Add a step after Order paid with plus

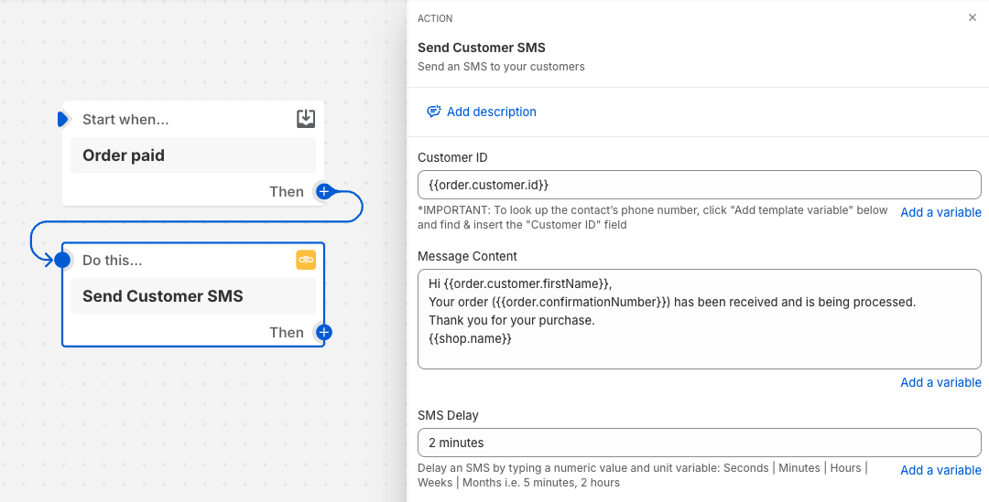(323, 191)
